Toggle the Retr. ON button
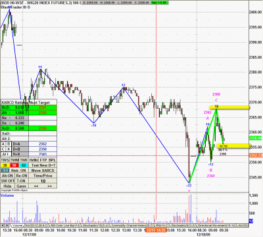Viewport: 263px width, 237px height. point(19,171)
